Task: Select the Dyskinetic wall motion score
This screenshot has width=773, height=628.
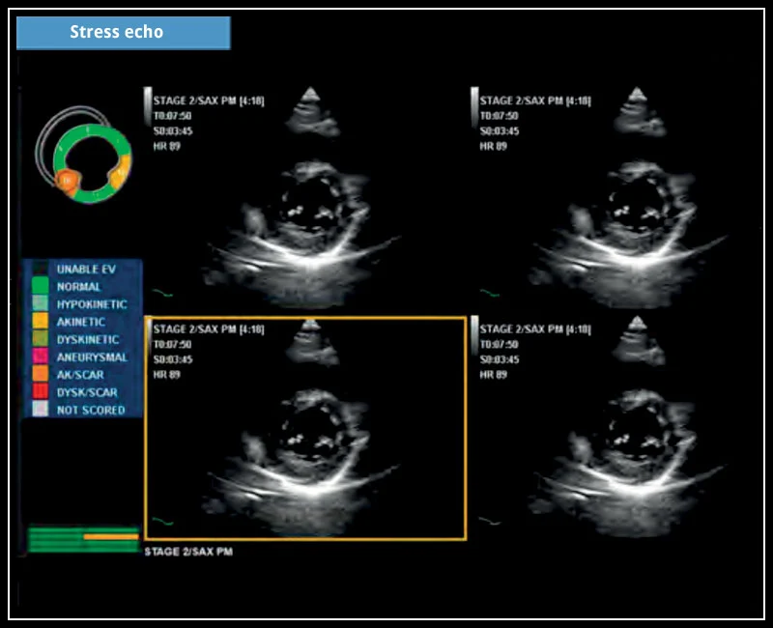Action: [40, 339]
